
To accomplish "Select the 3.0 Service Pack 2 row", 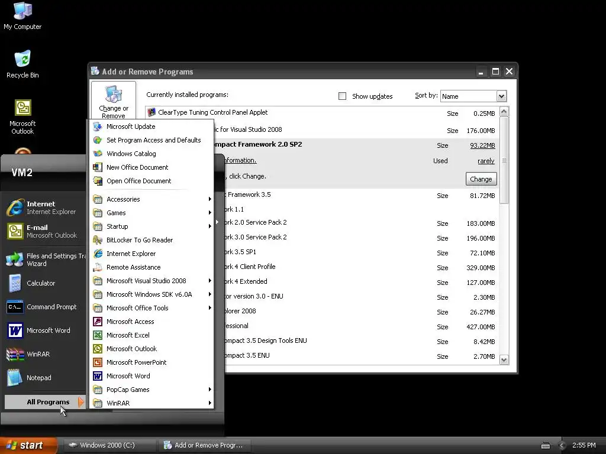I will point(323,238).
